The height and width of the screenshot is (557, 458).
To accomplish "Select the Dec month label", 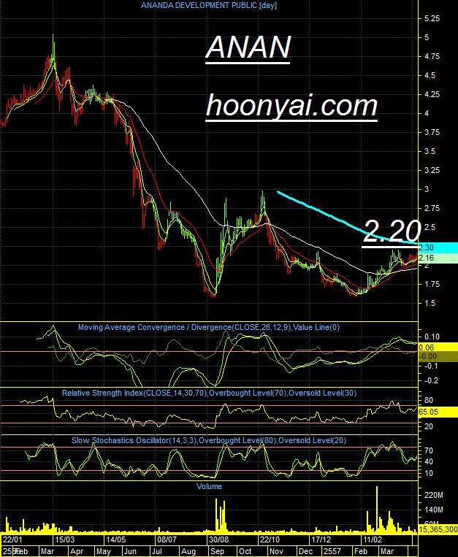I will [306, 551].
